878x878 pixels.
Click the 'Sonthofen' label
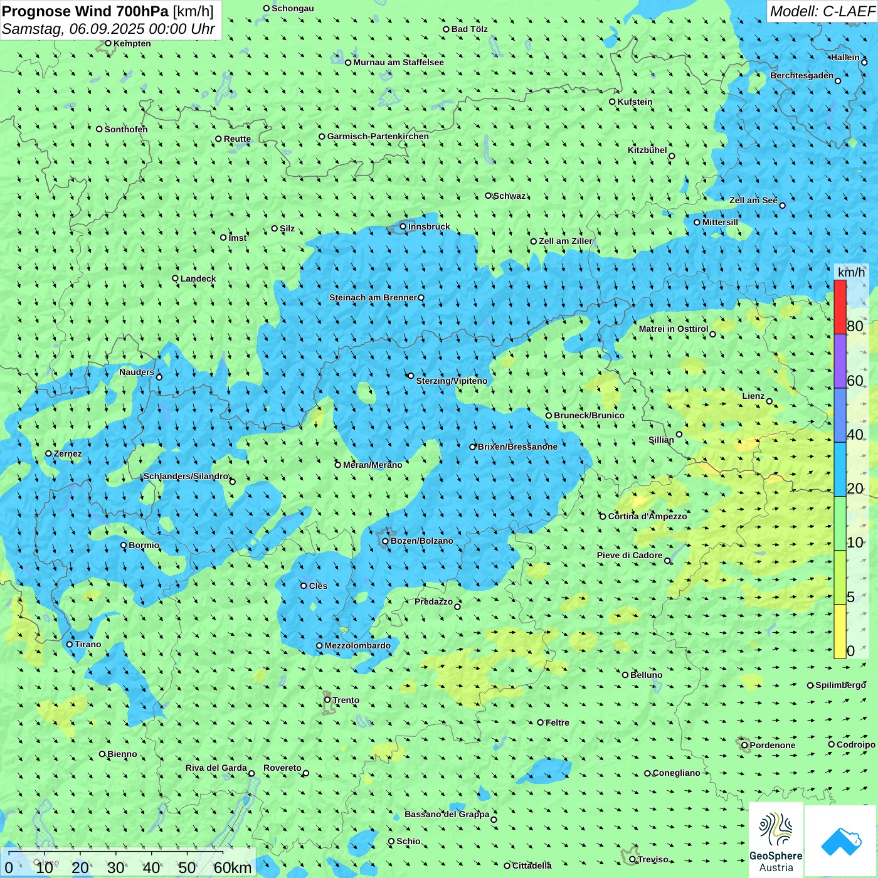[126, 129]
